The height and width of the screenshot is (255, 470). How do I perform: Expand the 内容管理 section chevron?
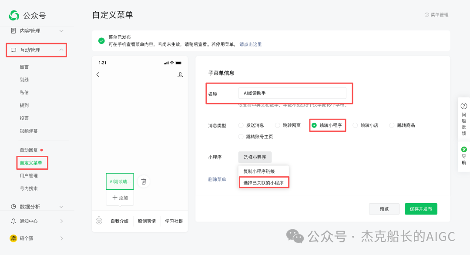pos(61,31)
